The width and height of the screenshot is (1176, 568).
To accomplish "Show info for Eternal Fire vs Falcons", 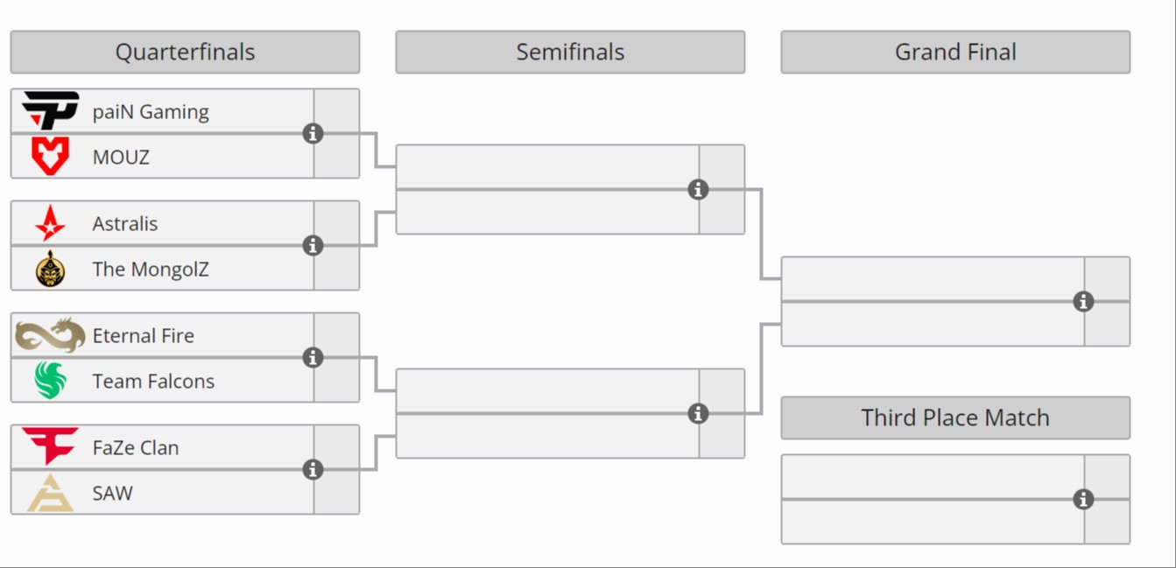I will click(313, 358).
